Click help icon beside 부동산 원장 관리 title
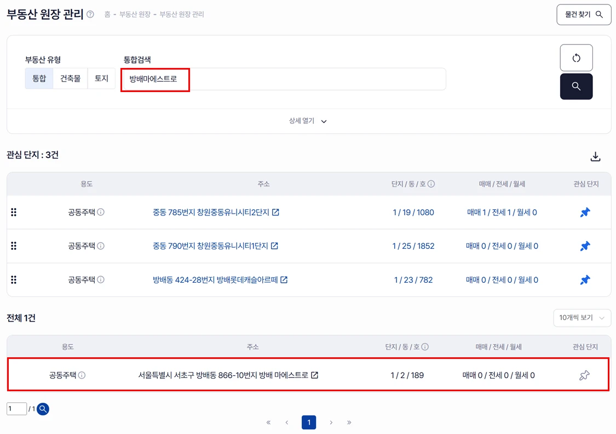 click(x=90, y=14)
